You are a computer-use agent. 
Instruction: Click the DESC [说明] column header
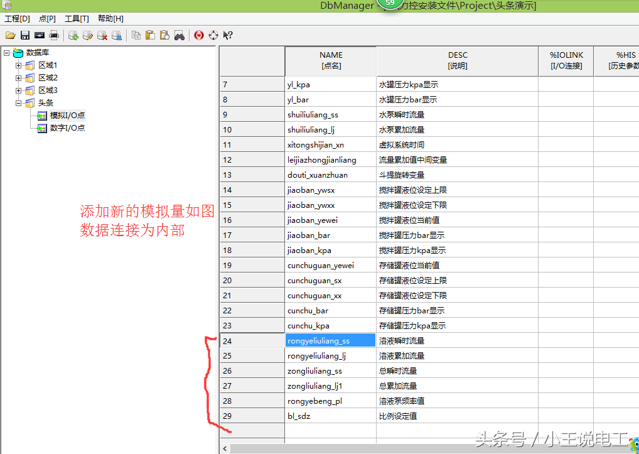pyautogui.click(x=457, y=60)
